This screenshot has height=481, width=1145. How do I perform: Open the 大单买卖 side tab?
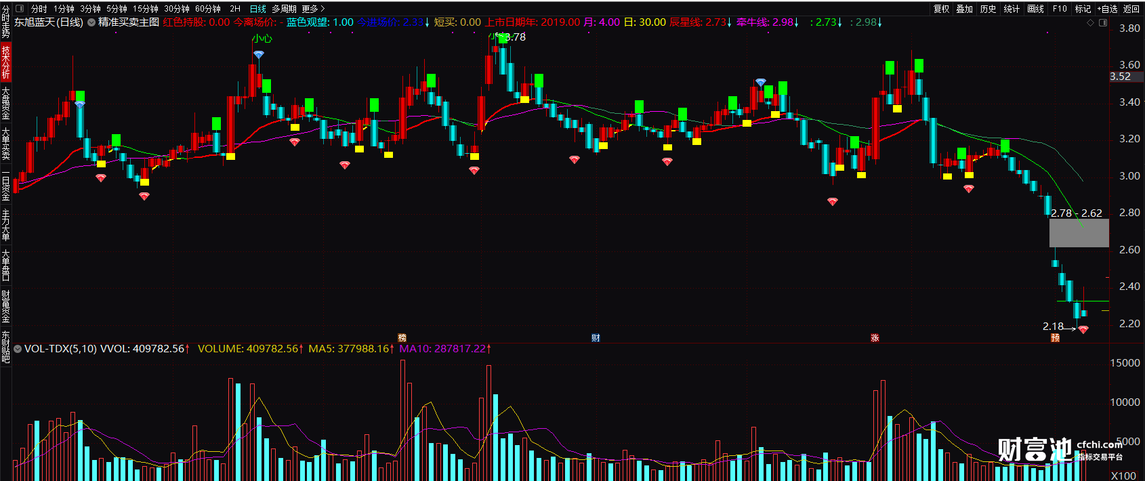point(5,144)
